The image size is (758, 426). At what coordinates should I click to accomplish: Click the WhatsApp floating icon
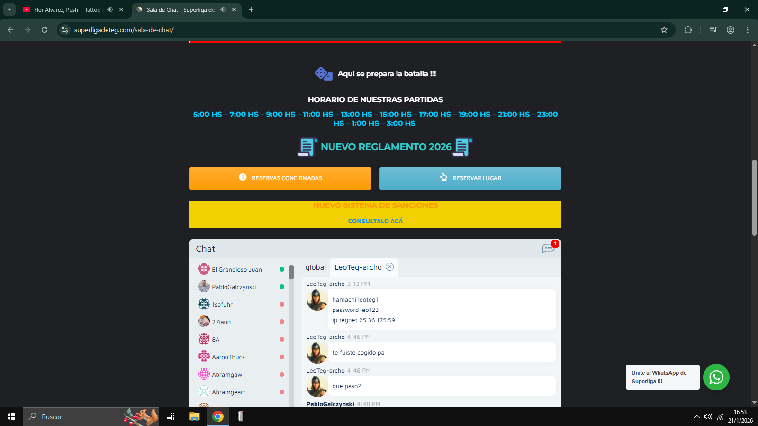coord(716,377)
